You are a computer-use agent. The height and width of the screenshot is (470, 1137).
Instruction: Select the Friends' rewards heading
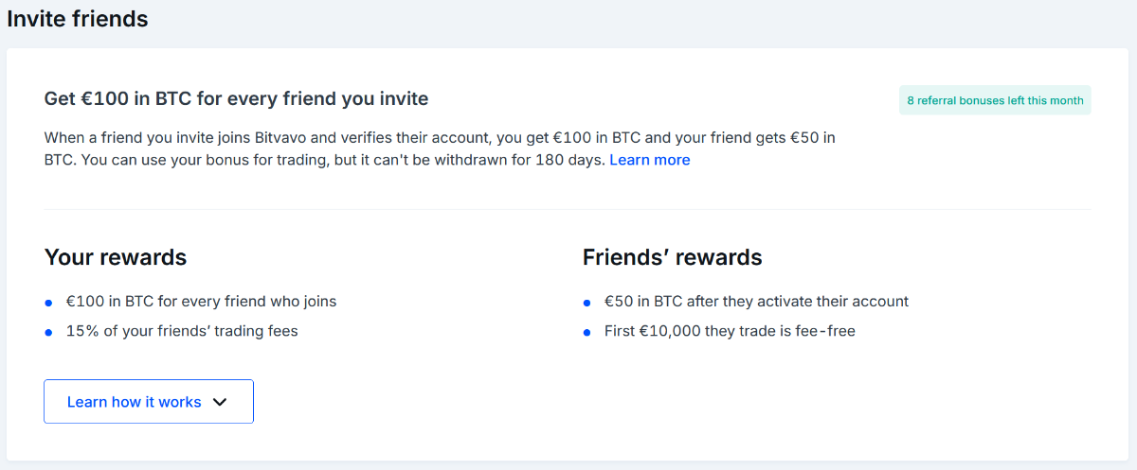(672, 257)
